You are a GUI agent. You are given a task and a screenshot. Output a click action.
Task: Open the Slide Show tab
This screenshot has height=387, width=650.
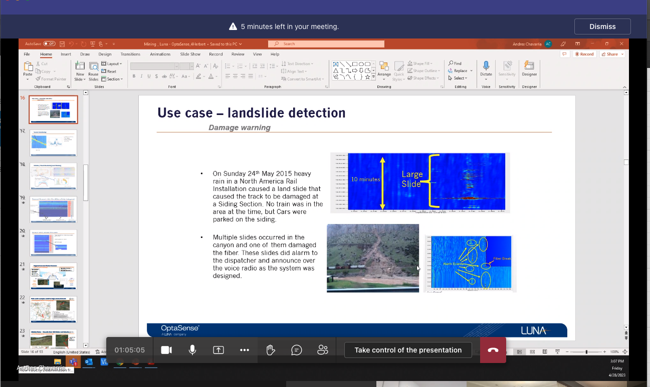pyautogui.click(x=190, y=54)
